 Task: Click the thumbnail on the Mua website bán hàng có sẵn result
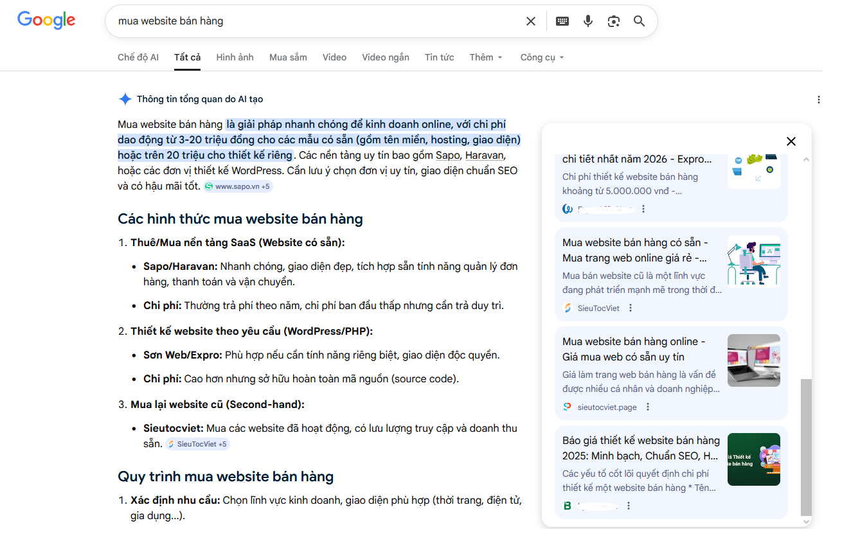click(753, 261)
